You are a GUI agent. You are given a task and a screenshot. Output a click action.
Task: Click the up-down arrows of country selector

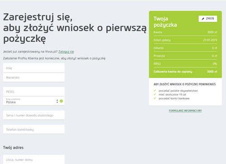tap(57, 101)
